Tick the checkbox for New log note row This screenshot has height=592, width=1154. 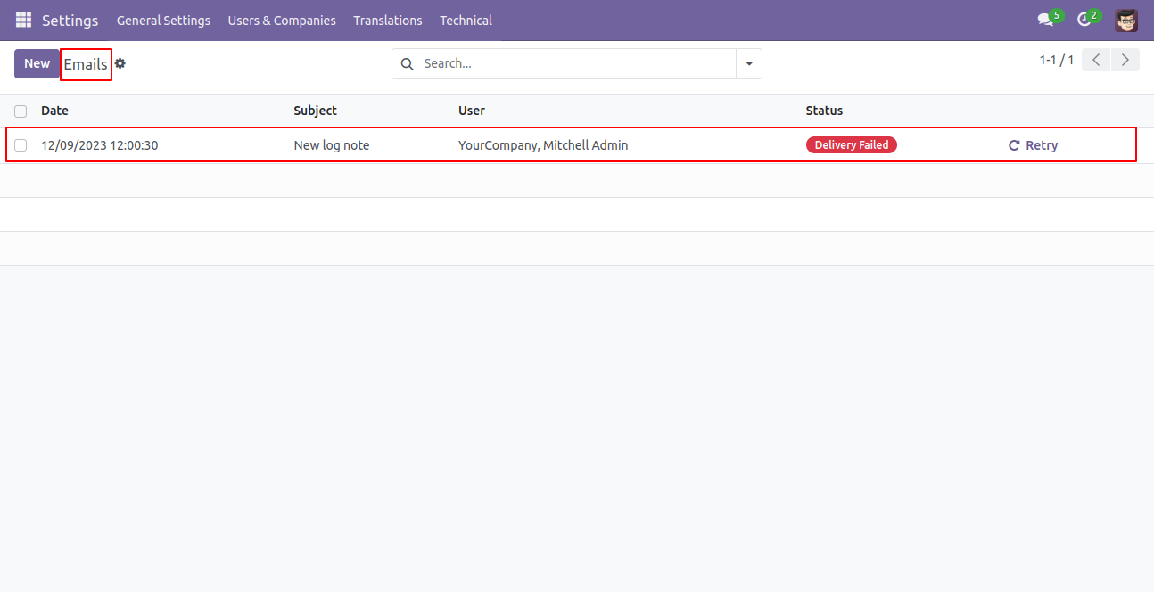[21, 145]
